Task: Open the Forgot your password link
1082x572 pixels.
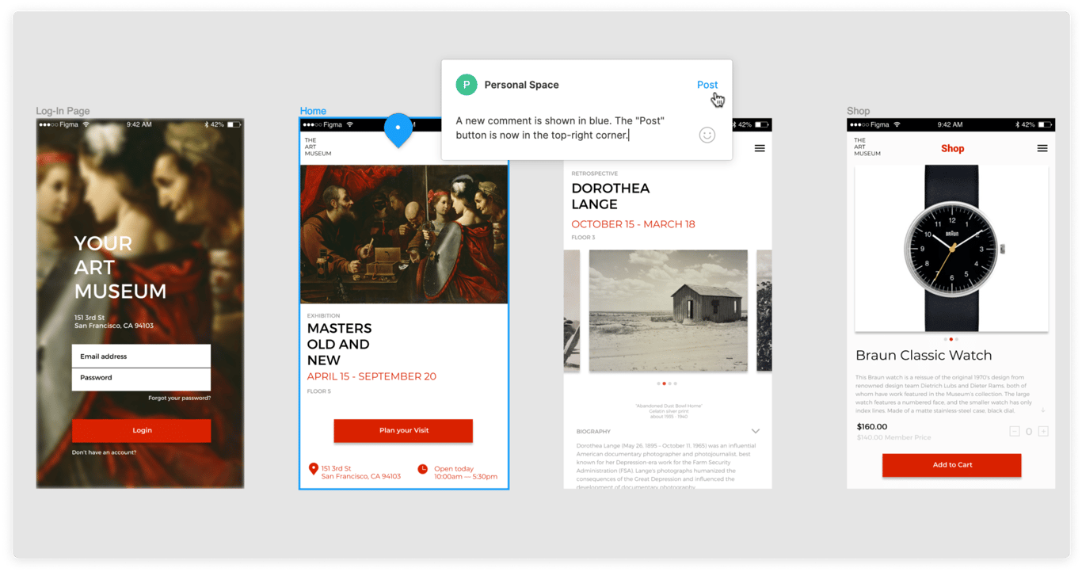Action: pos(179,398)
